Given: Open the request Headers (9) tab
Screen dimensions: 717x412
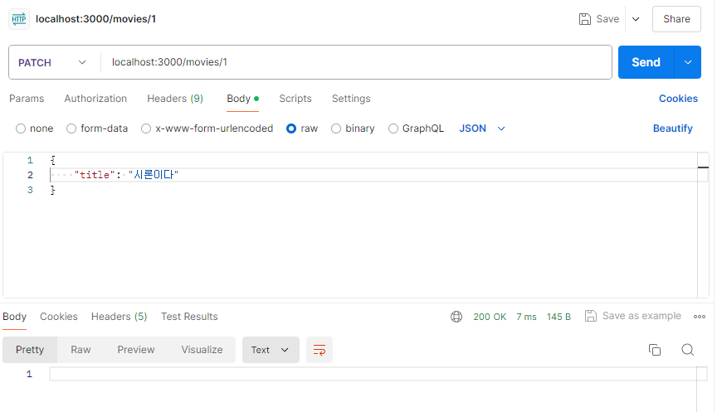Looking at the screenshot, I should pyautogui.click(x=175, y=99).
